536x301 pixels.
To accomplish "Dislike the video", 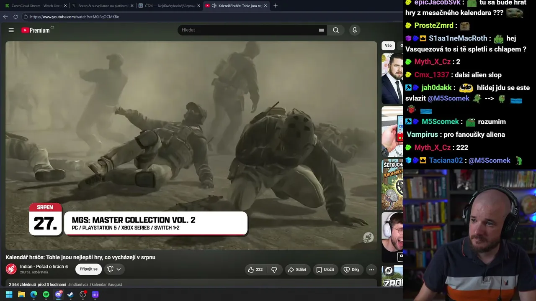I will [274, 270].
